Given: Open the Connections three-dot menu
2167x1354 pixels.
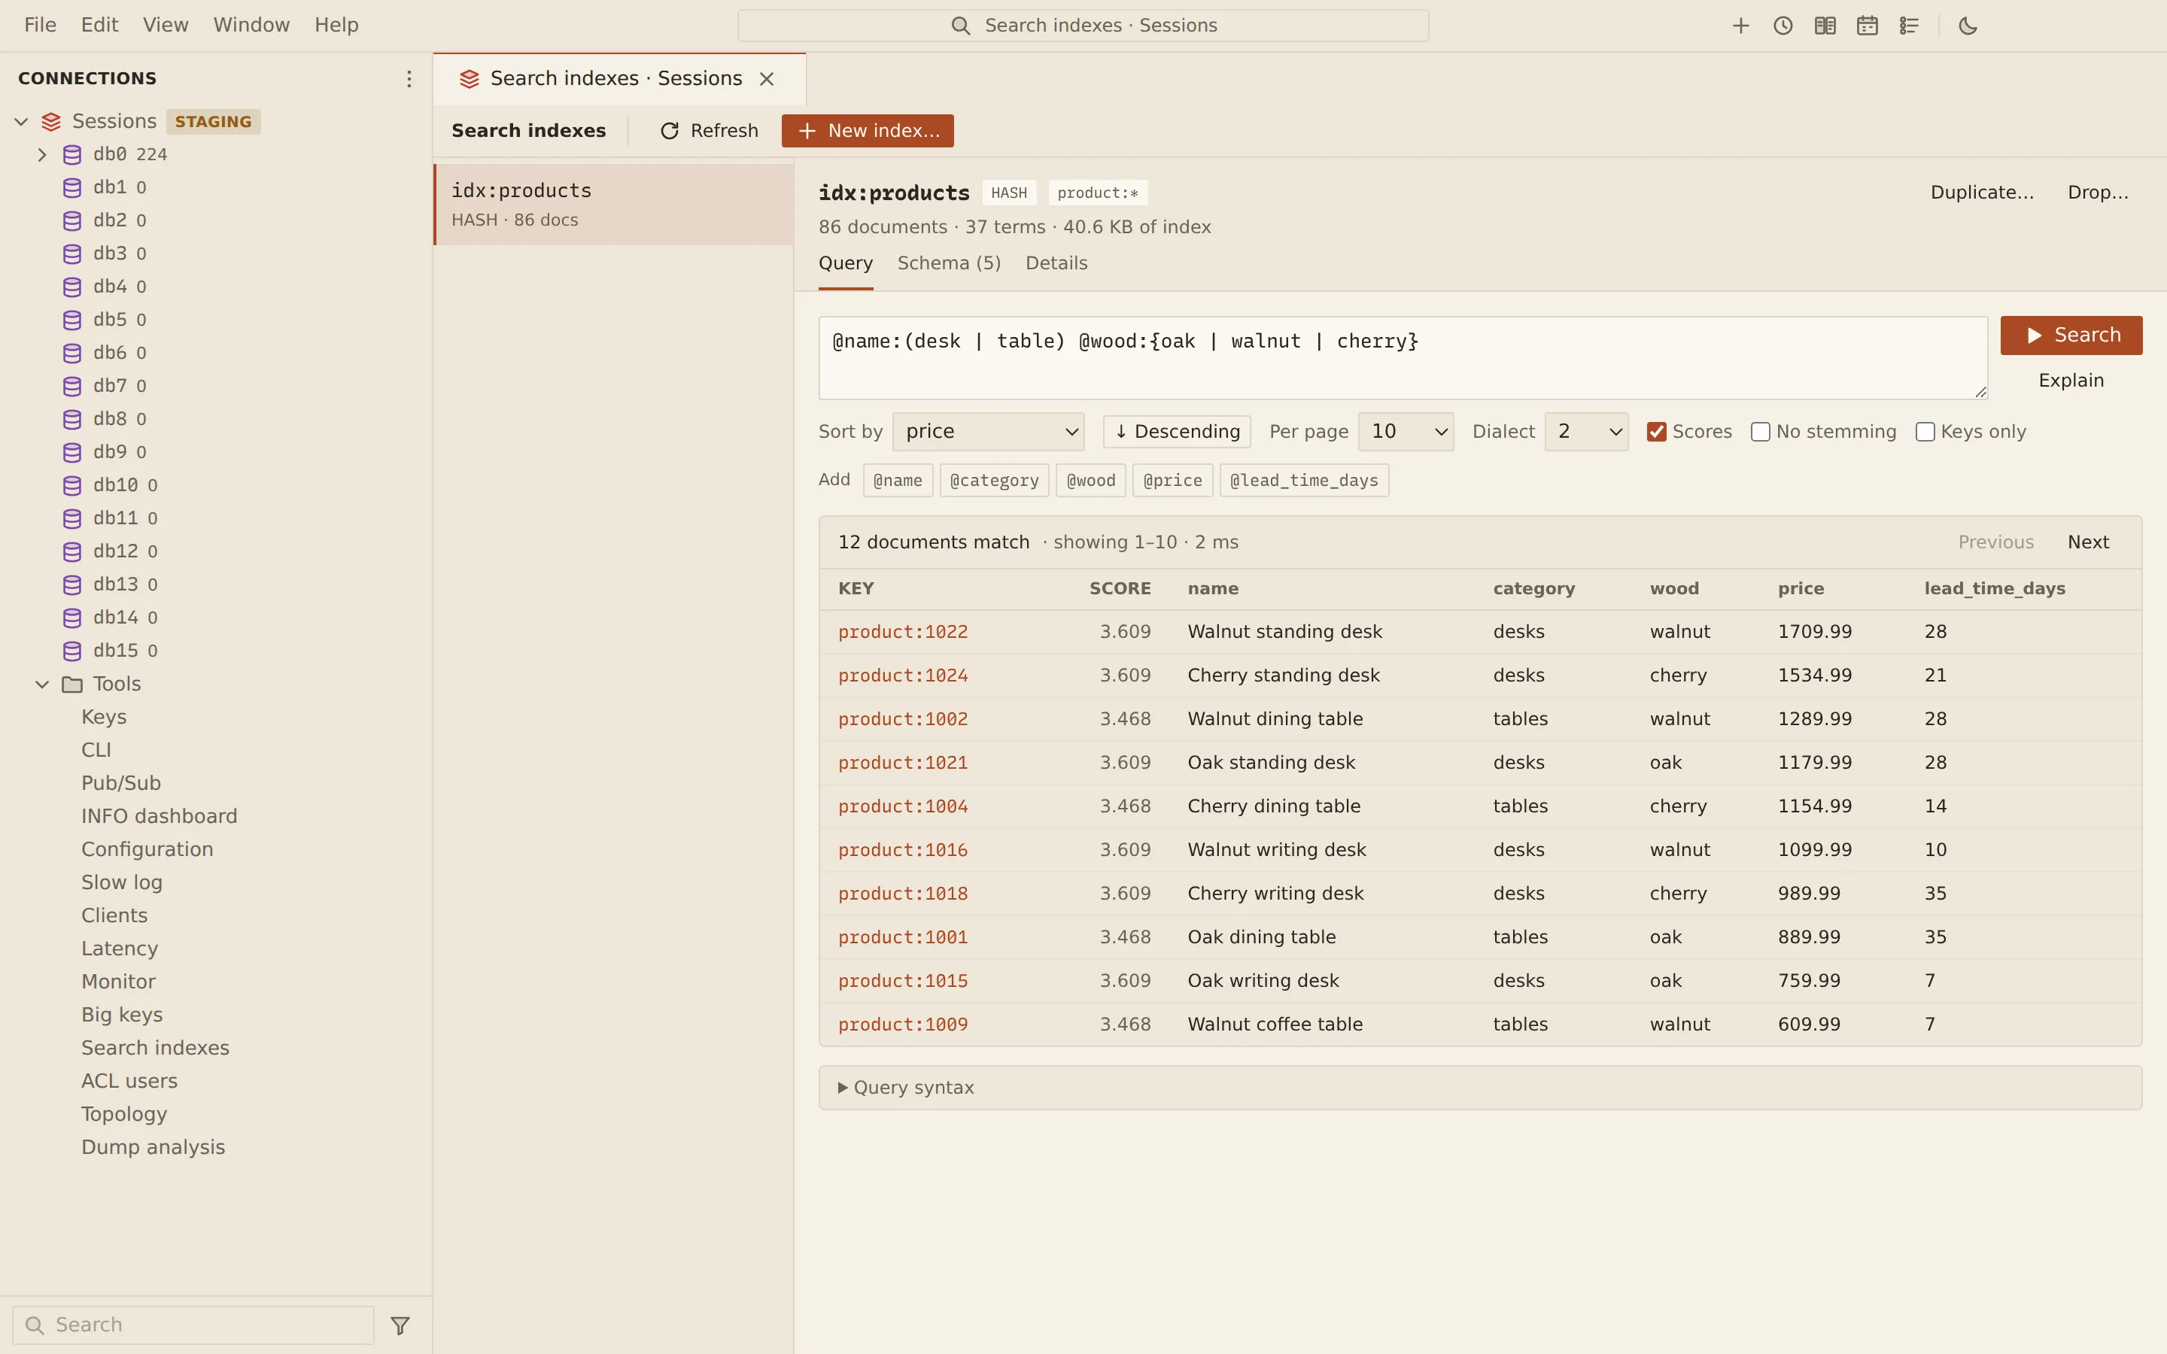Looking at the screenshot, I should click(409, 79).
